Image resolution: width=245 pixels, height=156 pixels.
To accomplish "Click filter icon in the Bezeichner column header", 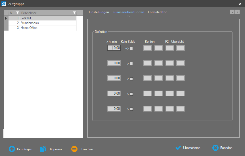I will pyautogui.click(x=74, y=13).
